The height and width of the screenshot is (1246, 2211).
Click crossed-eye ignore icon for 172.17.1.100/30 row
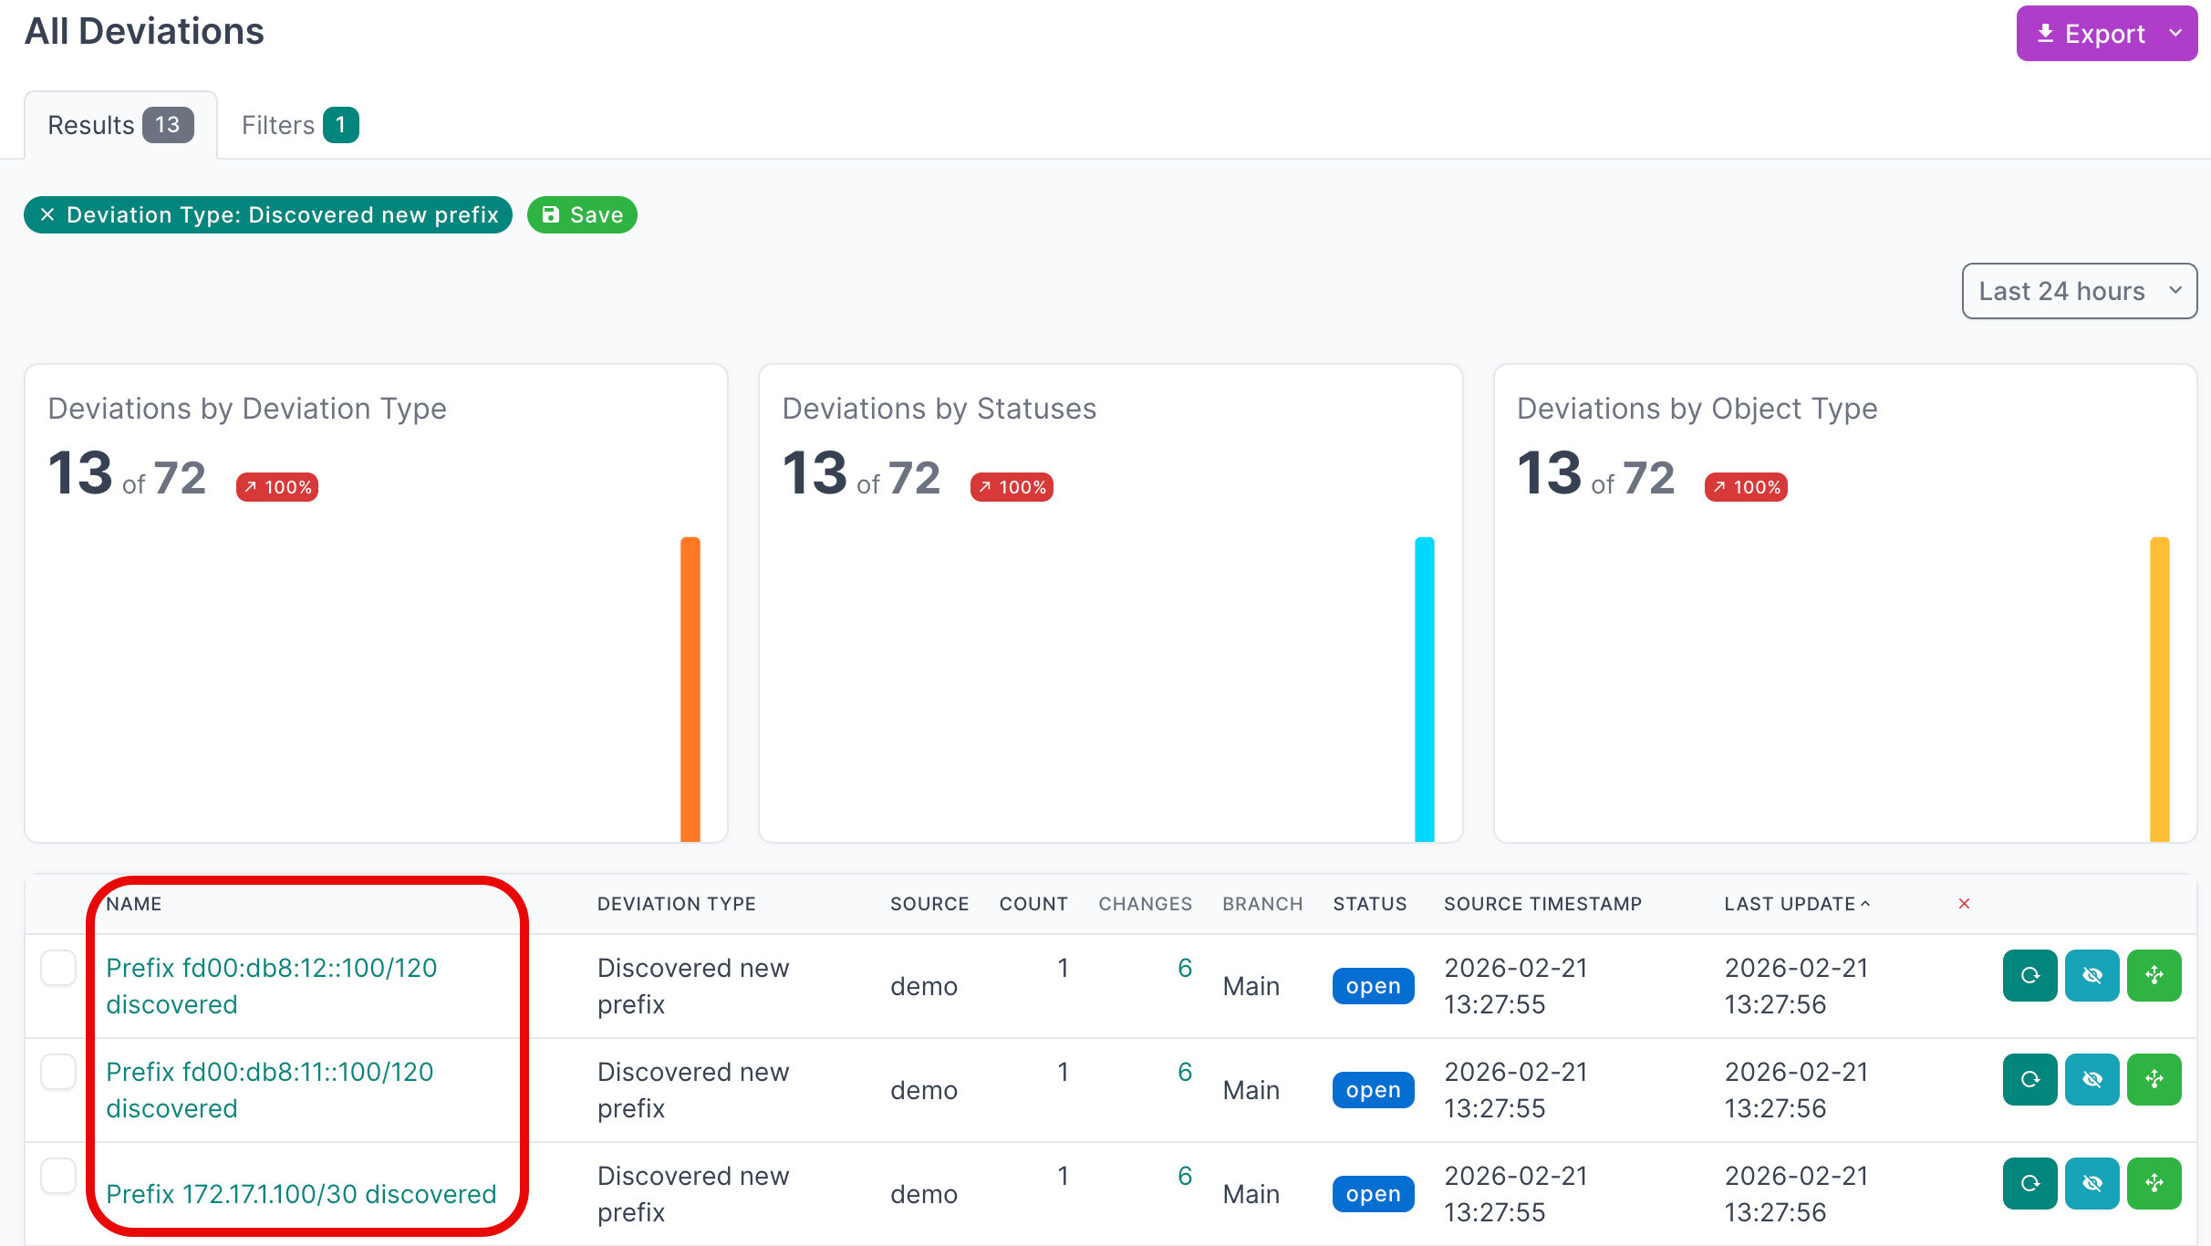(2092, 1183)
